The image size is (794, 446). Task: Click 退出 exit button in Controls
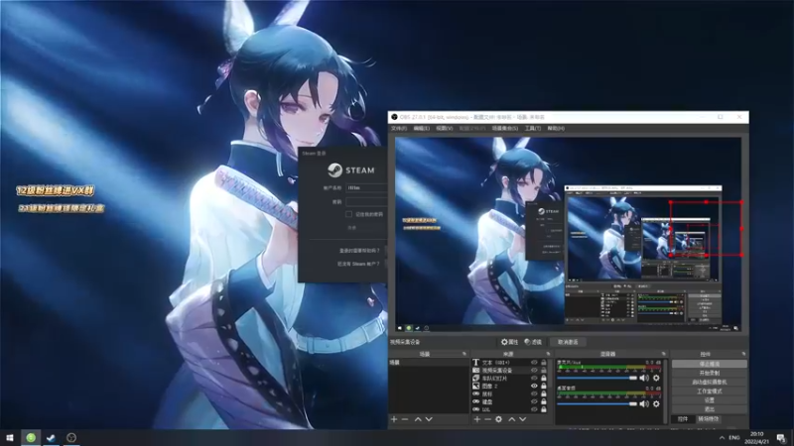click(x=709, y=409)
